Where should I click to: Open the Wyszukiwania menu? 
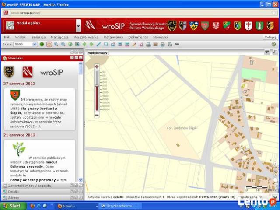coord(86,37)
